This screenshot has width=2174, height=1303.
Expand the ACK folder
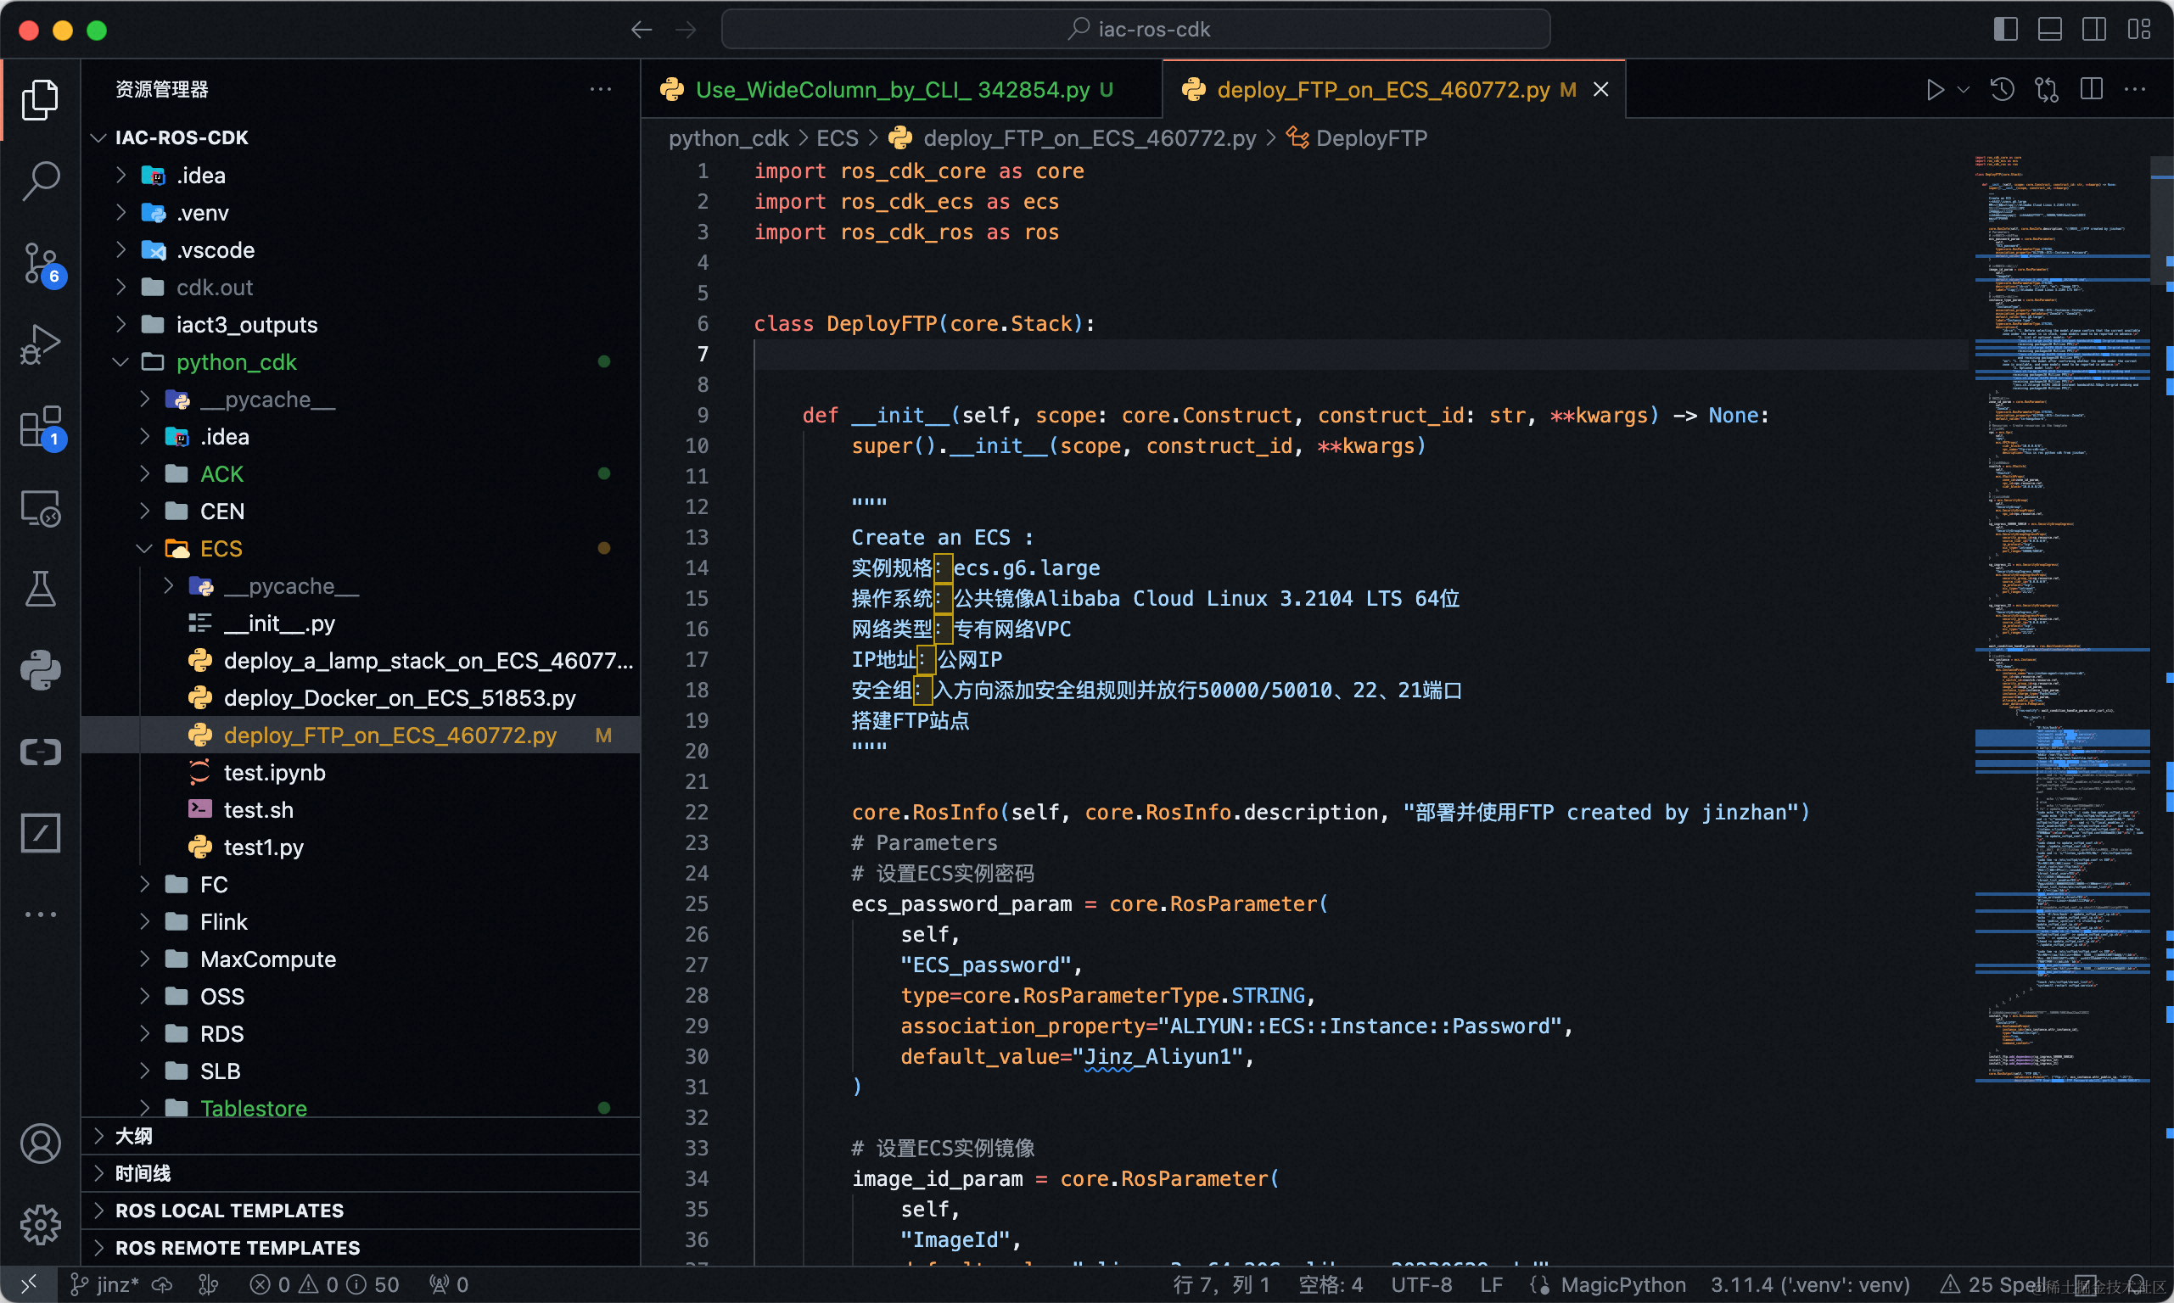(361, 474)
